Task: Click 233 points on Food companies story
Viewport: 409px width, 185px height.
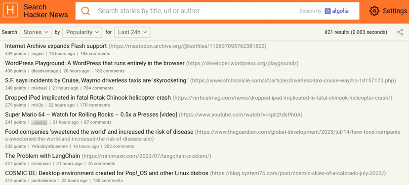Action: point(15,147)
